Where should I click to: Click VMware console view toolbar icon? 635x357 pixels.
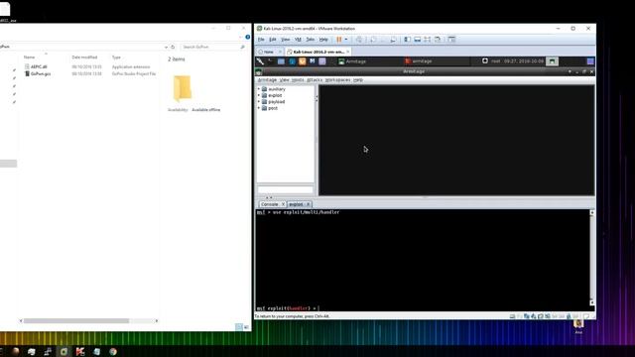click(451, 40)
